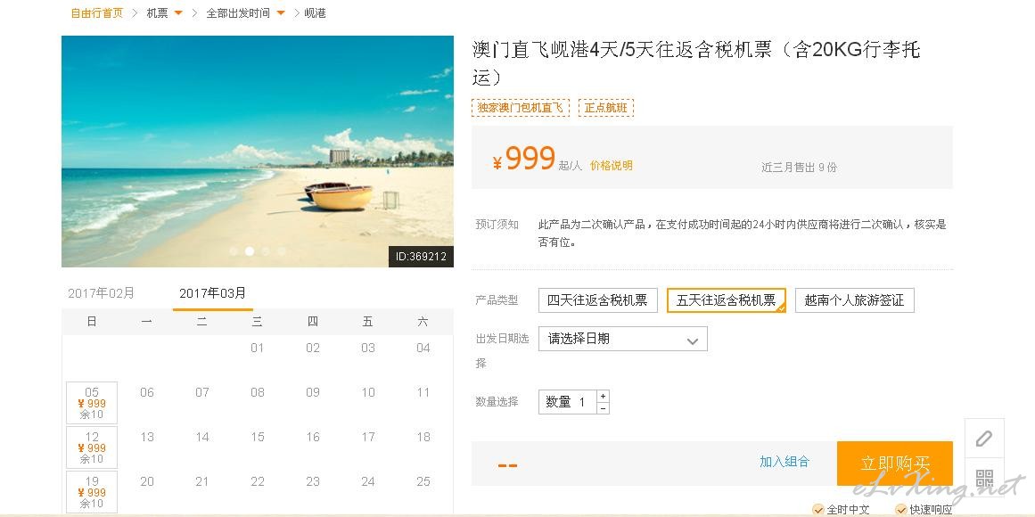Pick March 05 with ¥999 price
Viewport: 1035px width, 517px height.
[x=92, y=403]
